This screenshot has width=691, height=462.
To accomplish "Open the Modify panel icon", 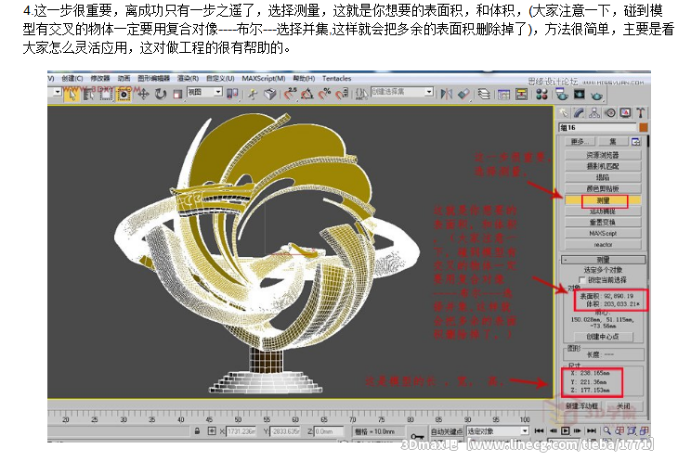I will (579, 112).
